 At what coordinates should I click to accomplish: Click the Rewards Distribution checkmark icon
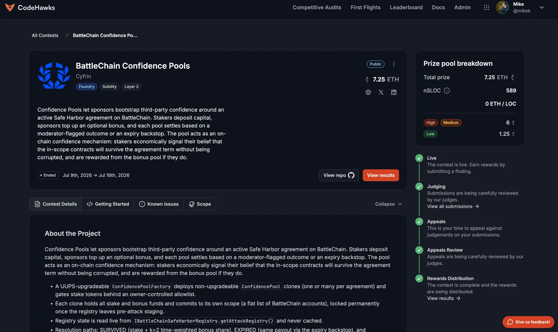click(x=419, y=278)
